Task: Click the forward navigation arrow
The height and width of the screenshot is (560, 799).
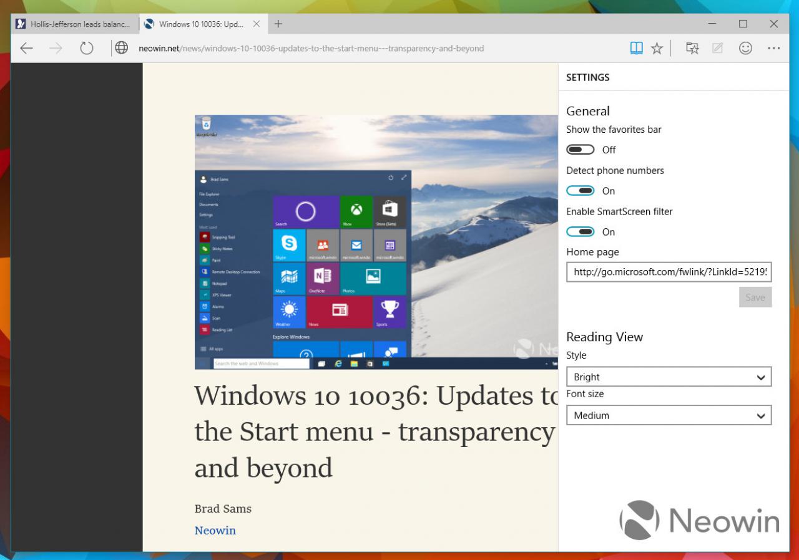Action: [56, 48]
